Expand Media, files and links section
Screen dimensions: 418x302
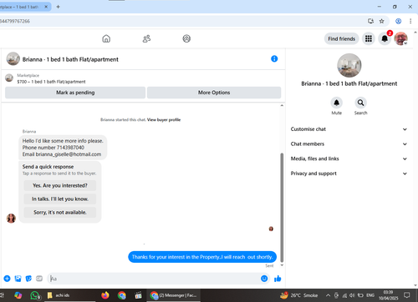[349, 159]
